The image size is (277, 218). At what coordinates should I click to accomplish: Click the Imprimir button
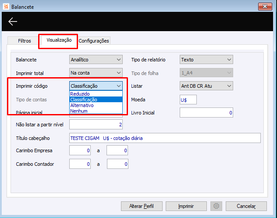186,206
